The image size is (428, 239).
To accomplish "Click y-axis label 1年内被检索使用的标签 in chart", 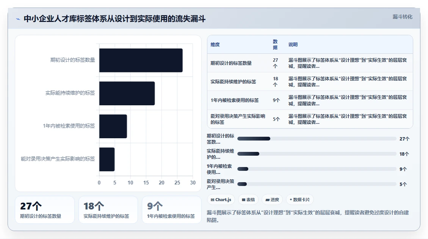I will click(69, 126).
